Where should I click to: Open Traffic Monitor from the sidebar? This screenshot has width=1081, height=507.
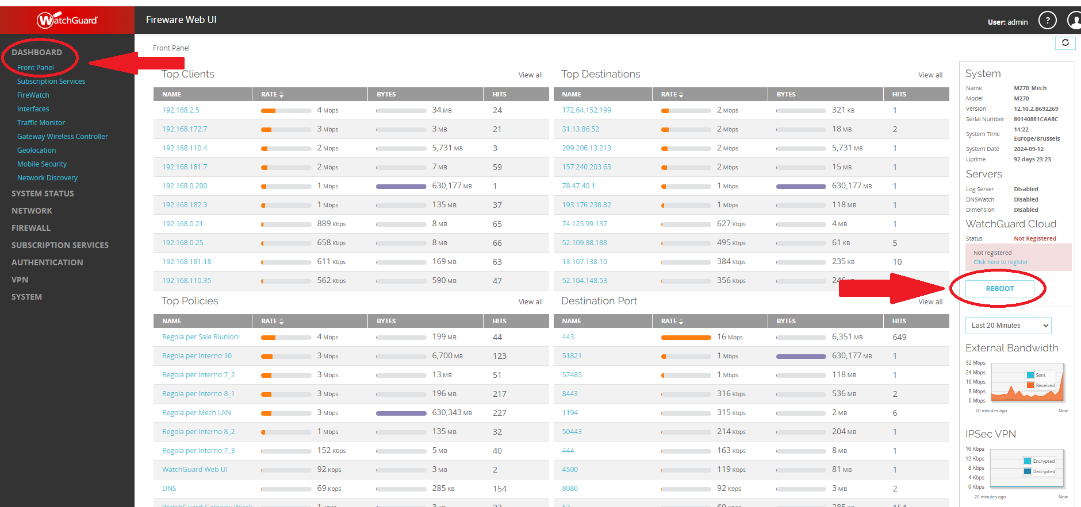click(41, 123)
